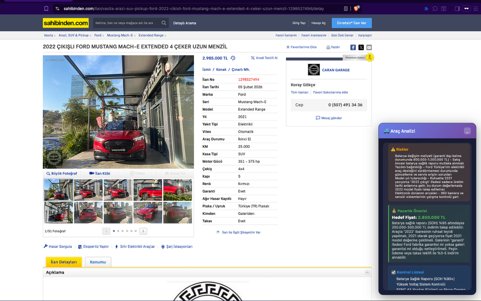
Task: Select the highlighted first photo thumbnail
Action: pyautogui.click(x=59, y=190)
